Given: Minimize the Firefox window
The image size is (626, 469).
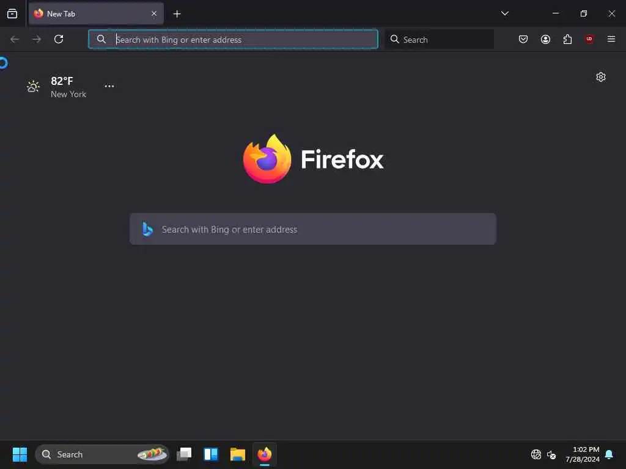Looking at the screenshot, I should pos(555,13).
